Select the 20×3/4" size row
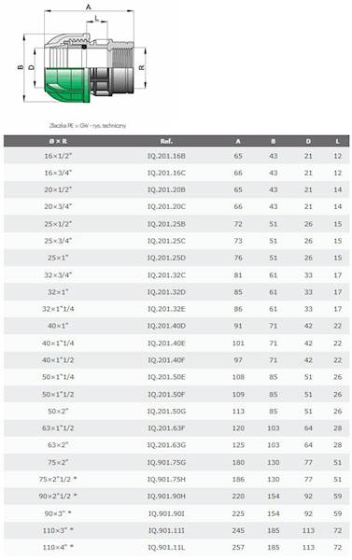Screen dimensions: 352x560 pyautogui.click(x=176, y=206)
